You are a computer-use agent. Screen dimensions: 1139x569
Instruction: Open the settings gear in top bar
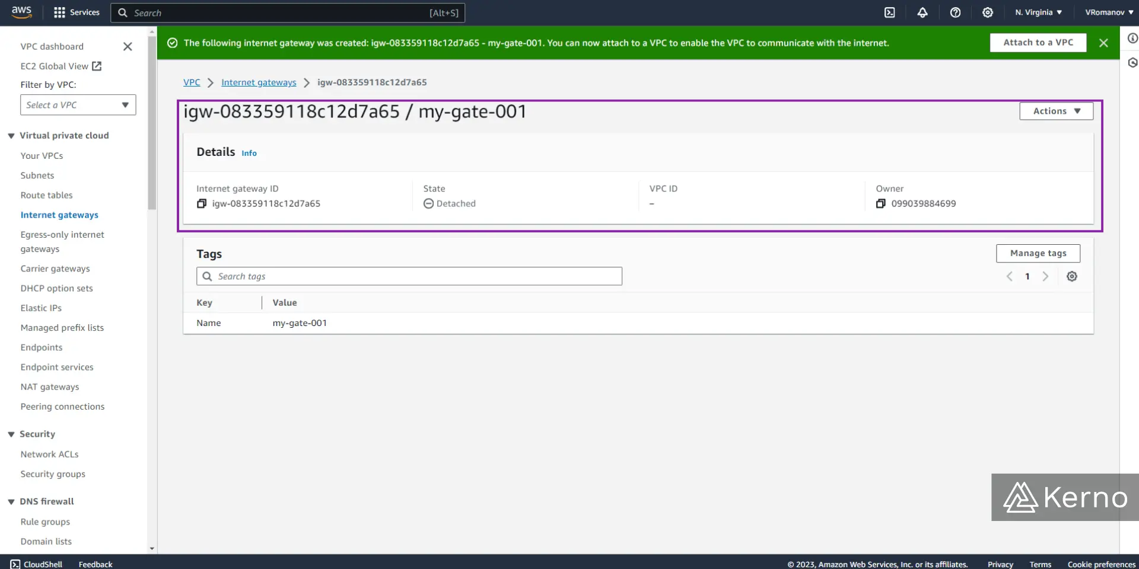tap(988, 12)
